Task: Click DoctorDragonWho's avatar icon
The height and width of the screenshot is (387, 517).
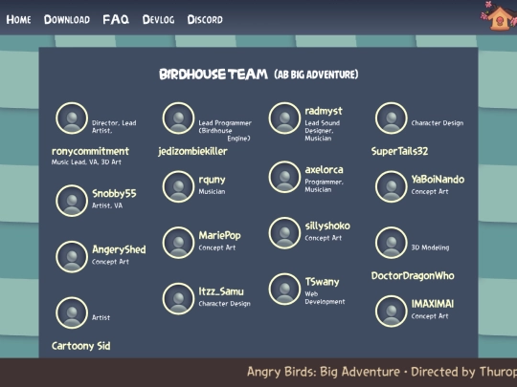Action: coord(392,243)
